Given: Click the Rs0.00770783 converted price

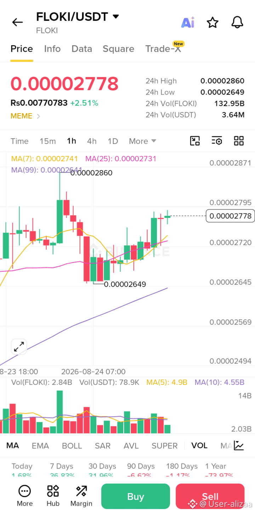Looking at the screenshot, I should pos(39,103).
